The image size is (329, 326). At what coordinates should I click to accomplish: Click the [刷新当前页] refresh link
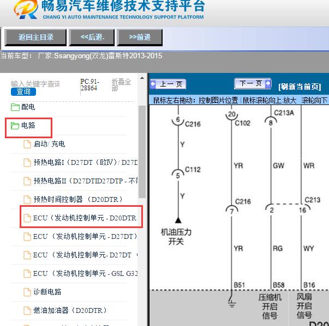[300, 86]
